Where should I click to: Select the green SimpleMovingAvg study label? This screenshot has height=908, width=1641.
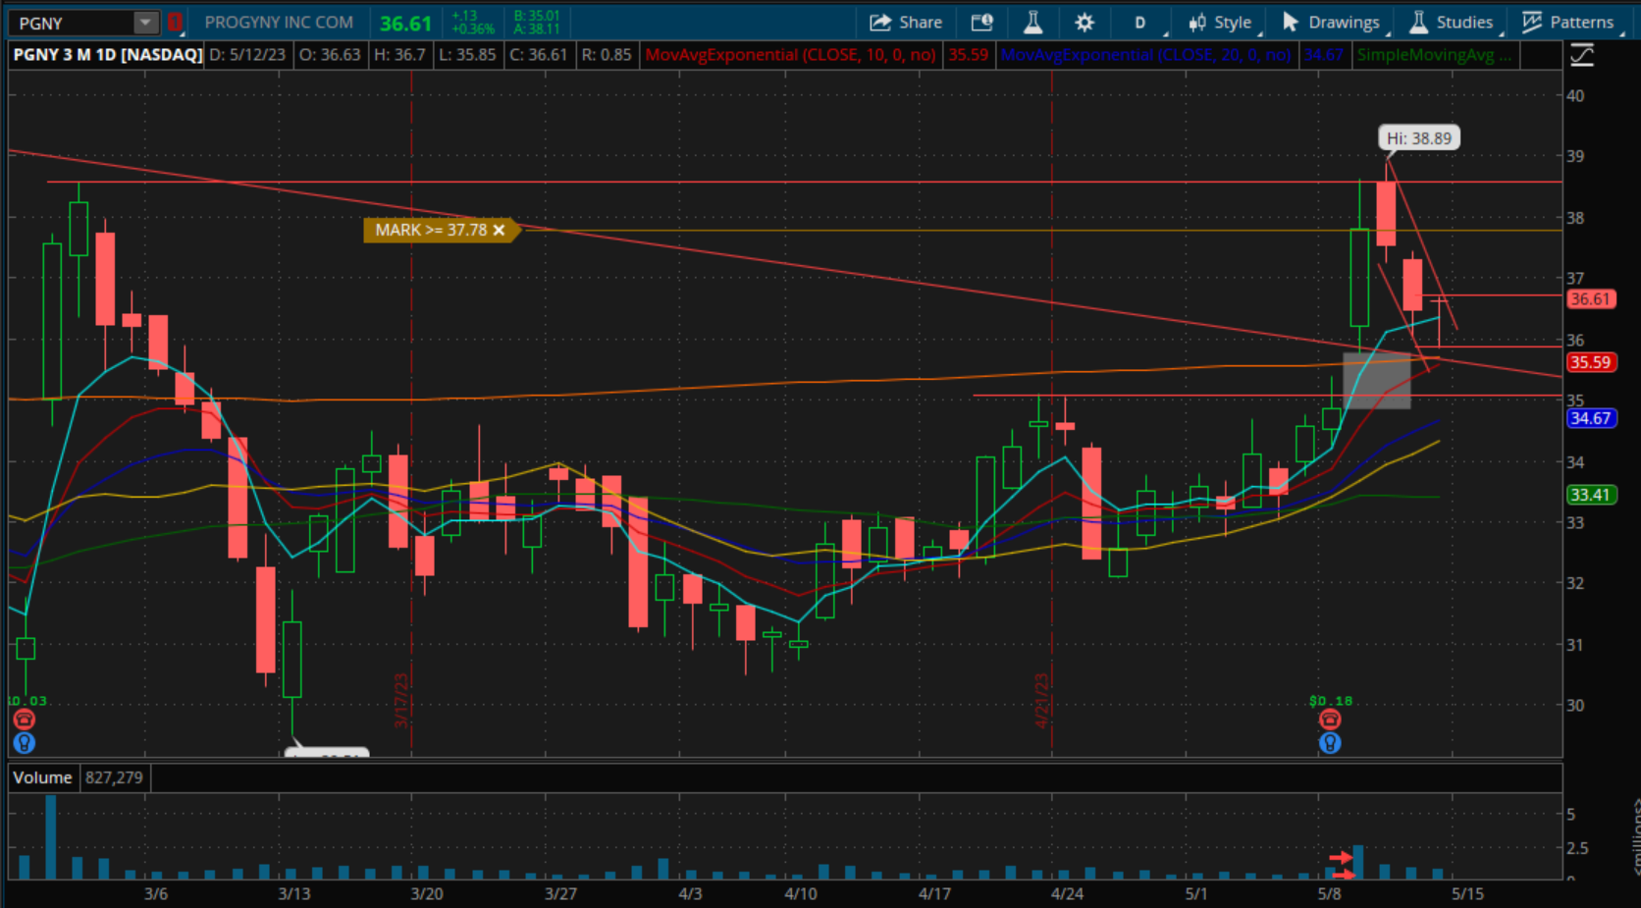tap(1435, 55)
